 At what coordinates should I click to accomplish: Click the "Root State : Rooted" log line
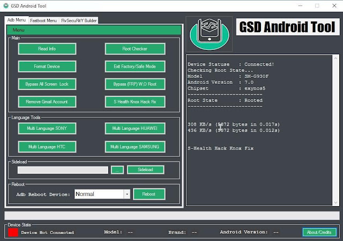pos(225,100)
